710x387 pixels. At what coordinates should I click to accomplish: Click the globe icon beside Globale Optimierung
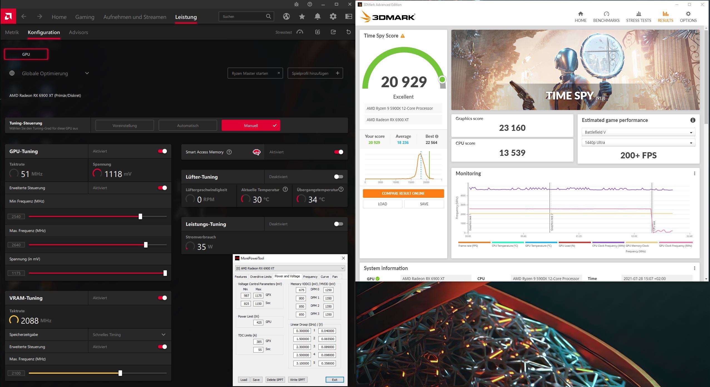click(12, 73)
